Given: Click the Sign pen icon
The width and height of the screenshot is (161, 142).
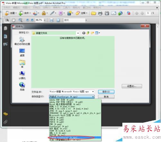Looking at the screenshot, I should [x=52, y=13].
